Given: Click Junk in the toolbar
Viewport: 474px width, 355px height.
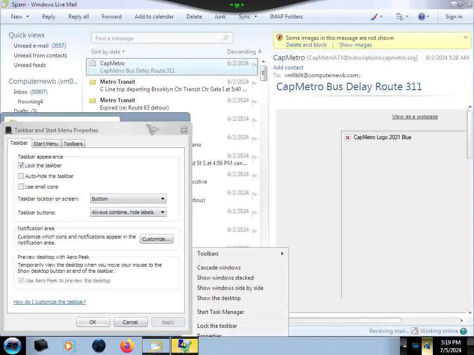Looking at the screenshot, I should 220,17.
